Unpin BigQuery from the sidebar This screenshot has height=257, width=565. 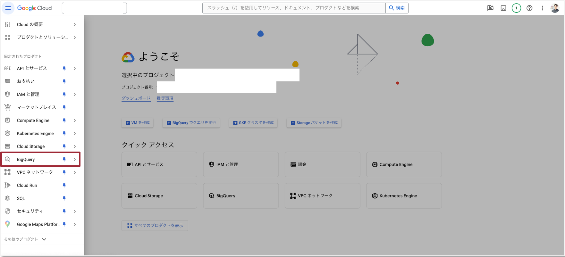(64, 159)
